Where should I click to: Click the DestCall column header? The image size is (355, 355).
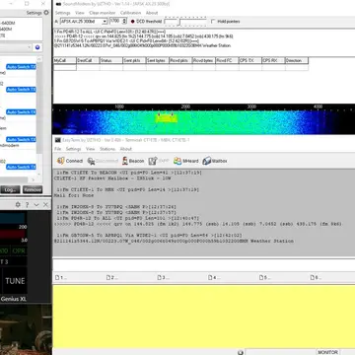click(88, 60)
